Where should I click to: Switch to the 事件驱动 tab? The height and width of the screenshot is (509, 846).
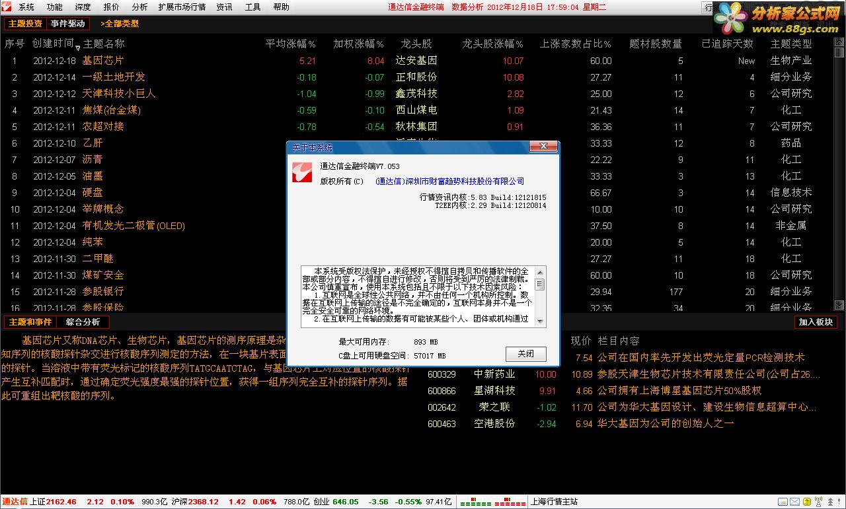(x=68, y=24)
